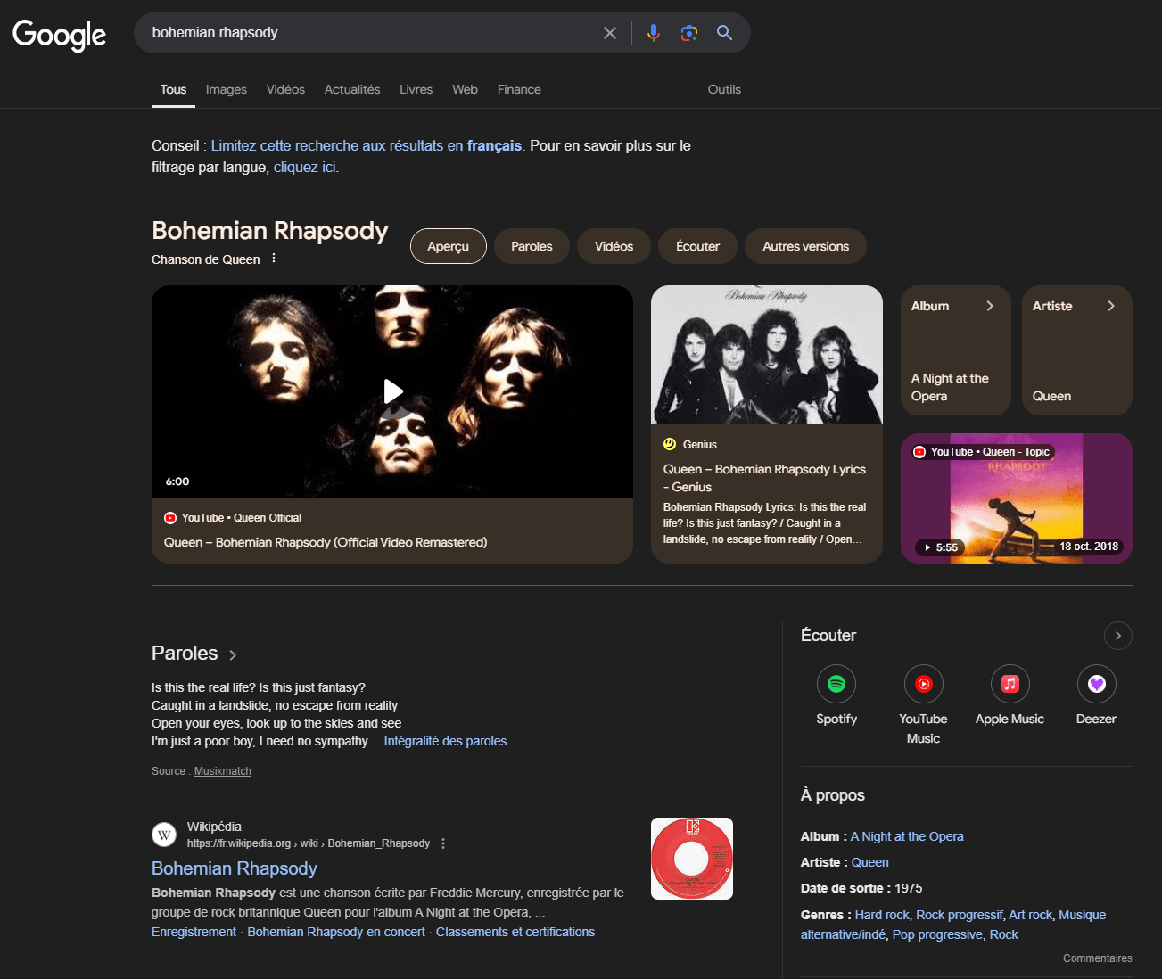Click the Pop progressive genre link
1162x979 pixels.
tap(937, 934)
